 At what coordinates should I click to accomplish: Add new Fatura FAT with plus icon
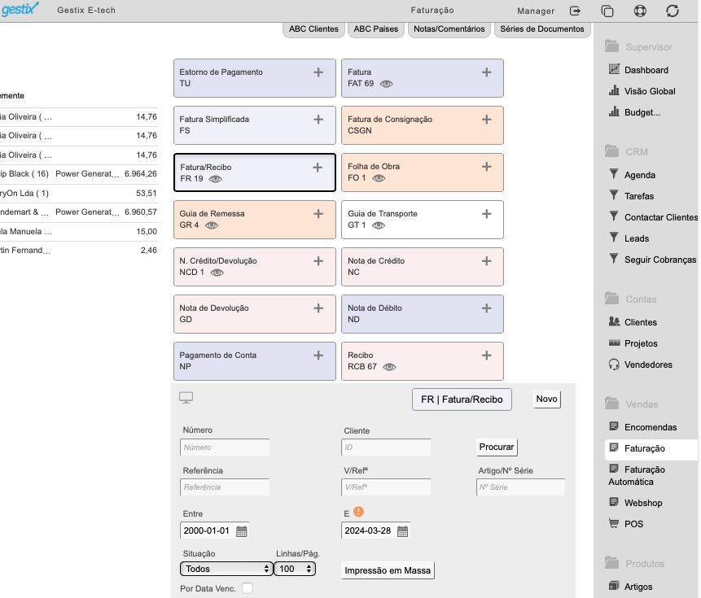pyautogui.click(x=487, y=72)
